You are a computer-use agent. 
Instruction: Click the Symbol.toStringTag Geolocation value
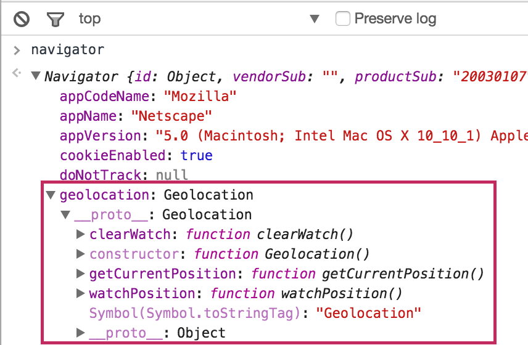(368, 314)
